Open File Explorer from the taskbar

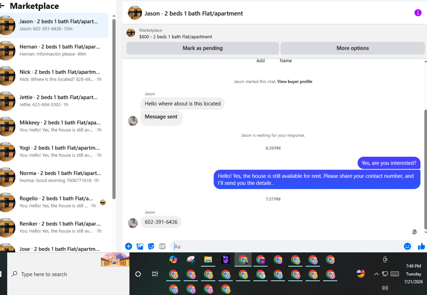tap(208, 259)
